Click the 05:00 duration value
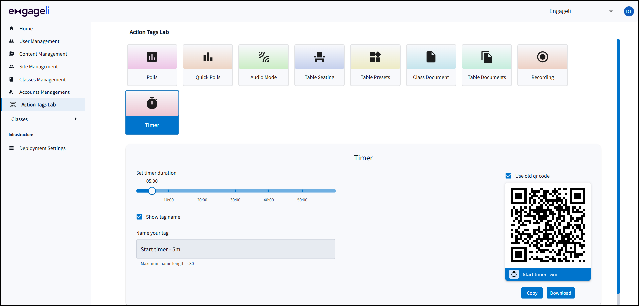 [152, 181]
